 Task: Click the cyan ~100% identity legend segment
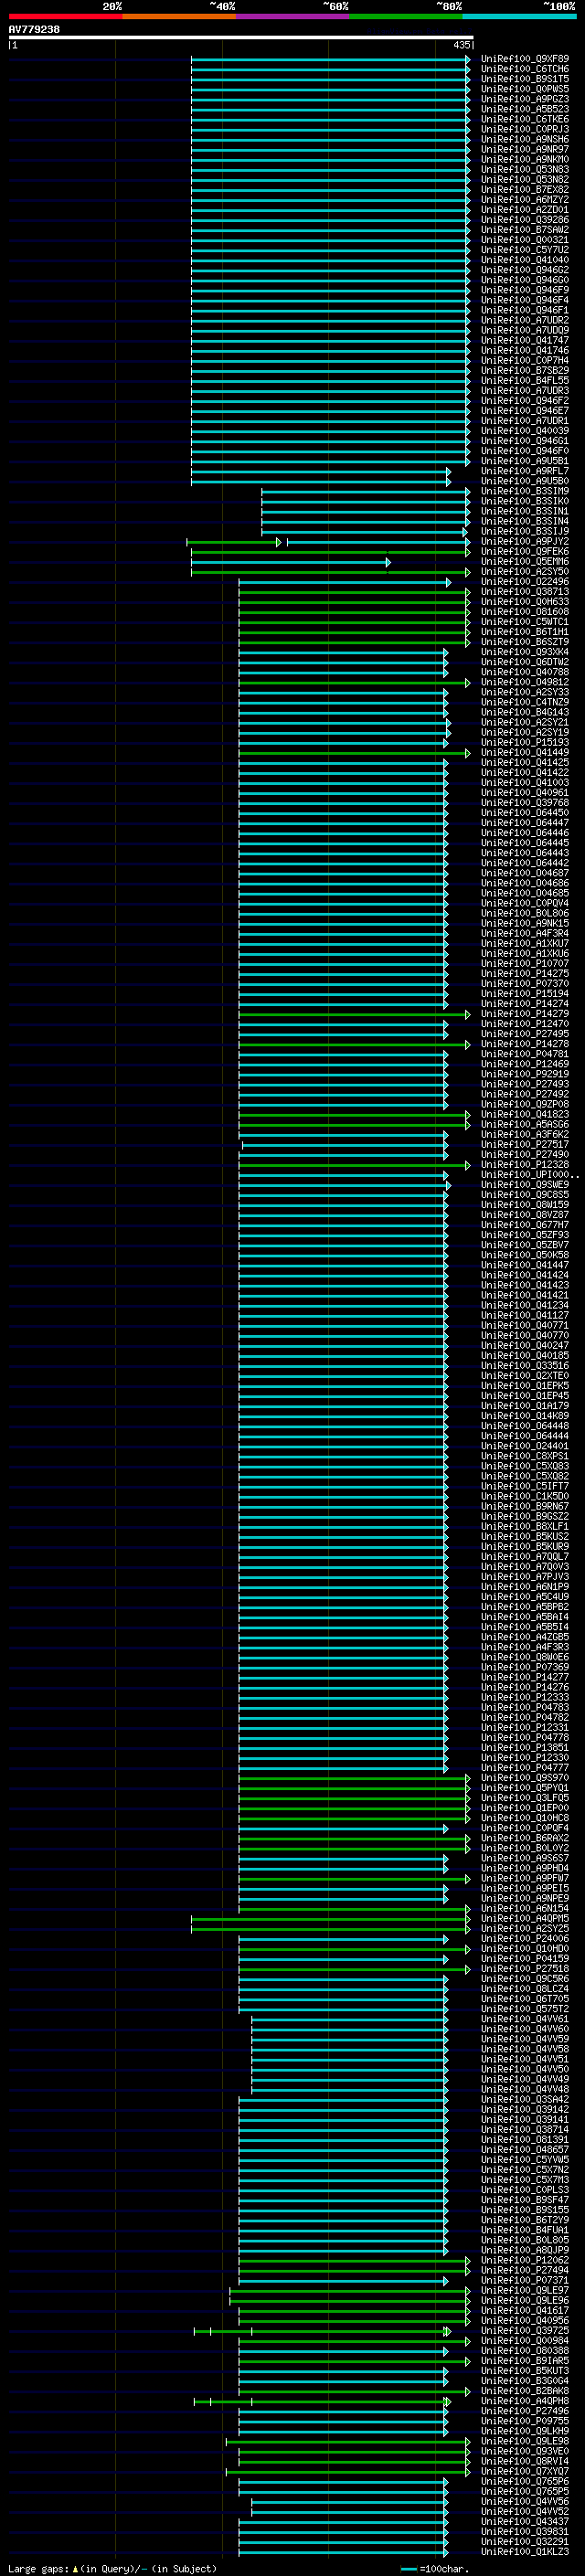point(518,16)
